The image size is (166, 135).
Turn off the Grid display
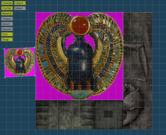[7, 34]
